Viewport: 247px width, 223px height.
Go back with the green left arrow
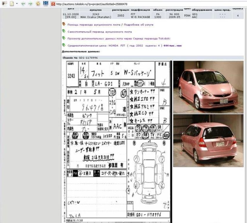pos(23,3)
